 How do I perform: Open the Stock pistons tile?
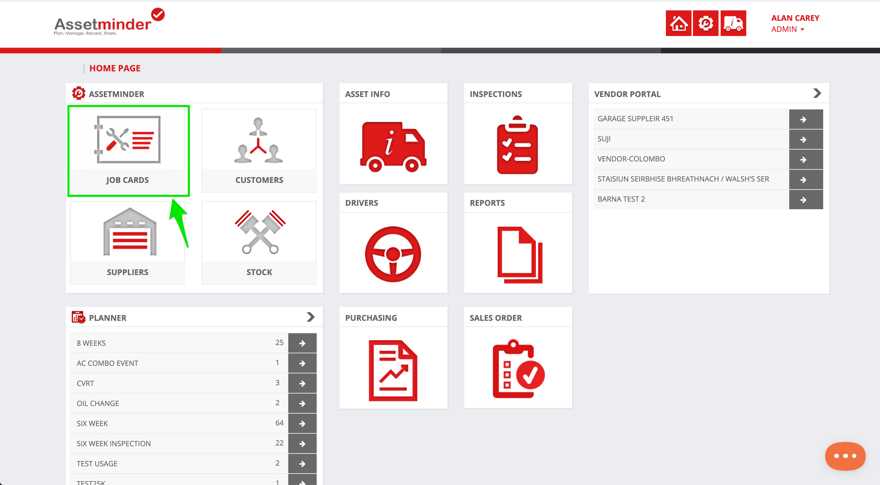point(259,242)
